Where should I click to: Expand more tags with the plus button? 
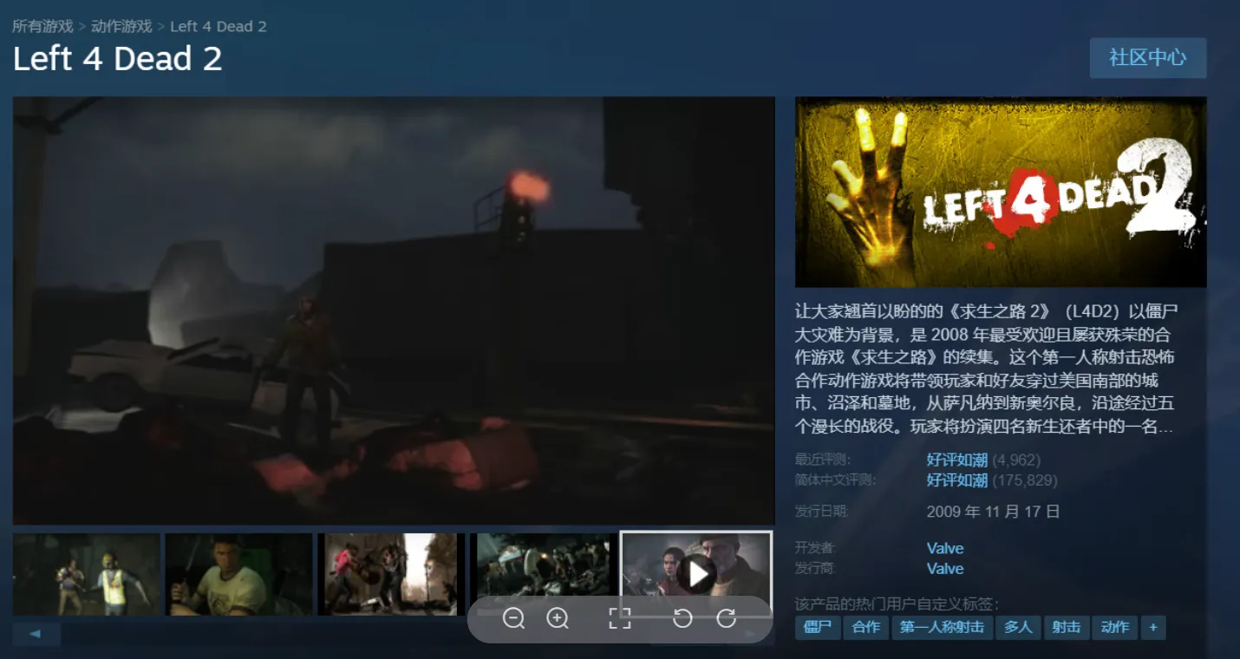click(1152, 627)
